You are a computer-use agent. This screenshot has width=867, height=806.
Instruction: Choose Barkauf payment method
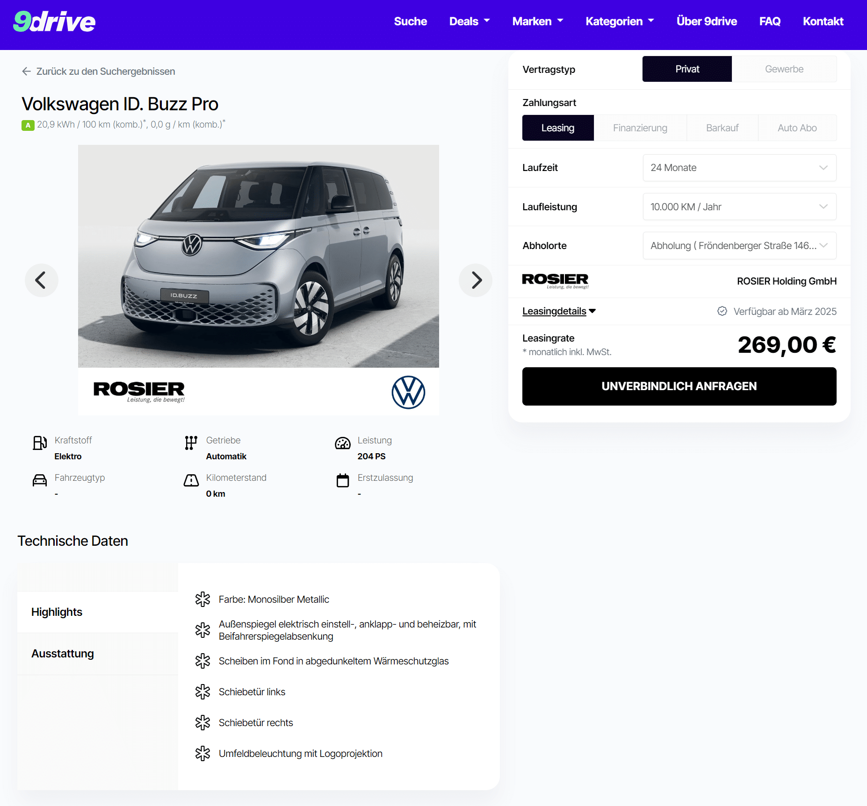pos(722,128)
